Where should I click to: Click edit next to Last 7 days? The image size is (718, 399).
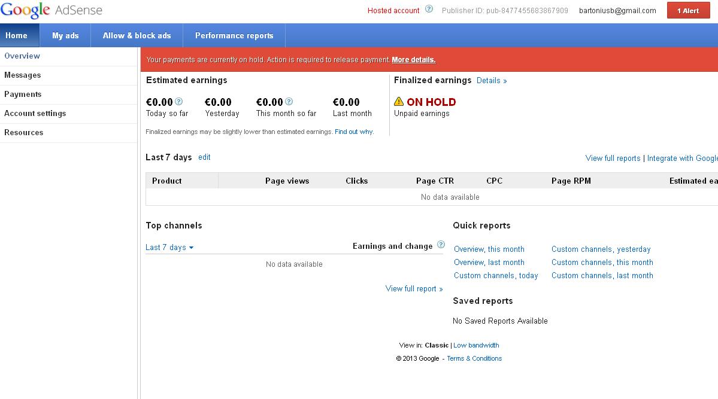pyautogui.click(x=204, y=157)
